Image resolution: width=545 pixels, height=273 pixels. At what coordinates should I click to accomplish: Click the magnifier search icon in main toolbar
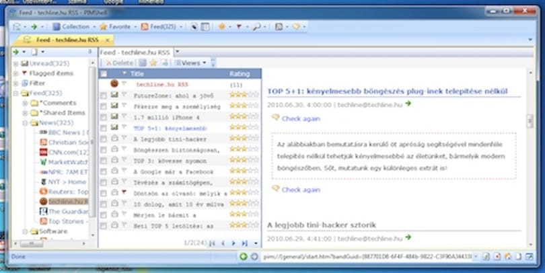click(256, 27)
